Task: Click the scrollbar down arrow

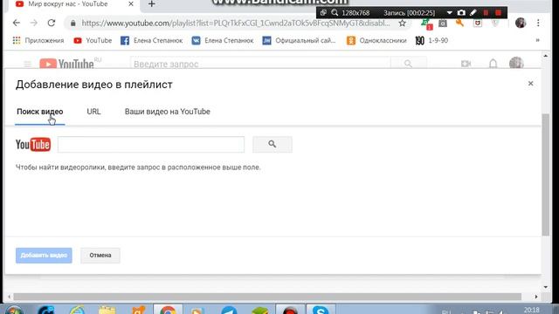Action: (545, 287)
